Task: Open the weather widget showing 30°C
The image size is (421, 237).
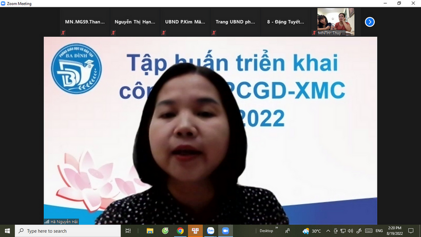Action: click(312, 231)
